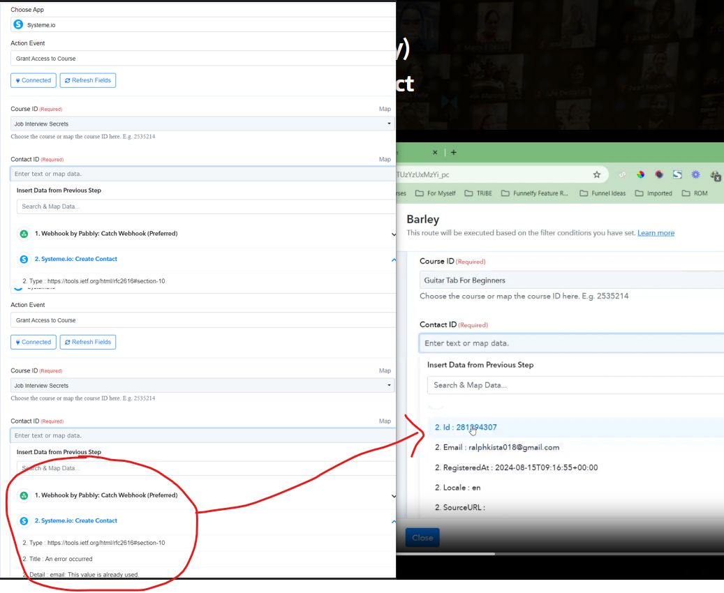Screen dimensions: 724x593
Task: Collapse lower Systeme.io Create Contact chevron
Action: (x=393, y=521)
